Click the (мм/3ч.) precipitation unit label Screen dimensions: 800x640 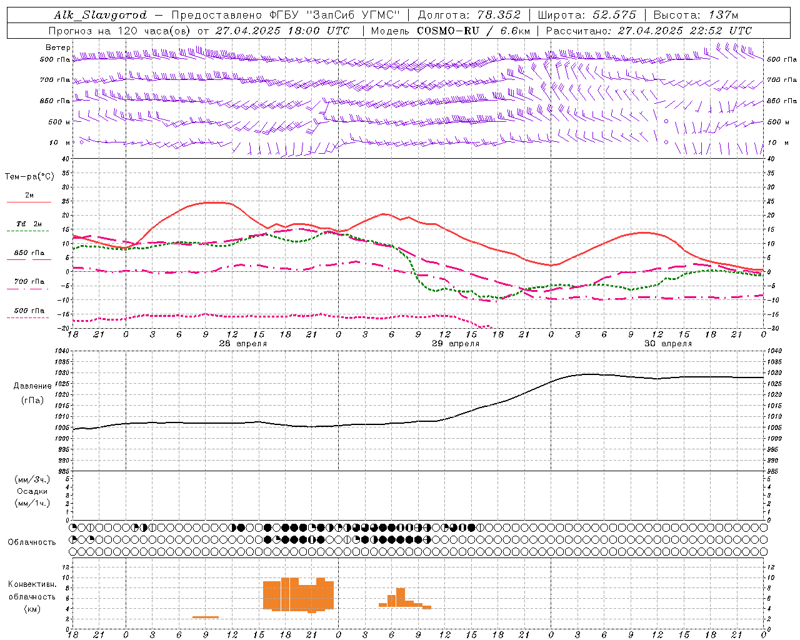(32, 479)
